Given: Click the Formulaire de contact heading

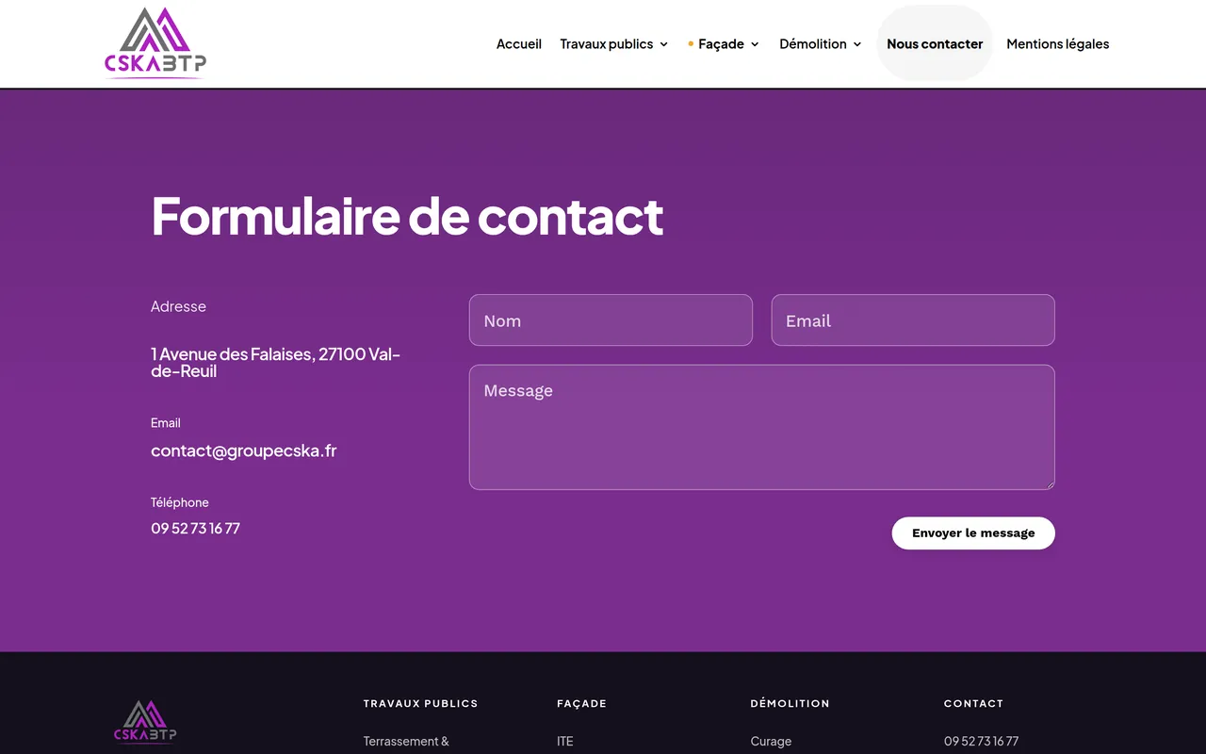Looking at the screenshot, I should coord(408,216).
